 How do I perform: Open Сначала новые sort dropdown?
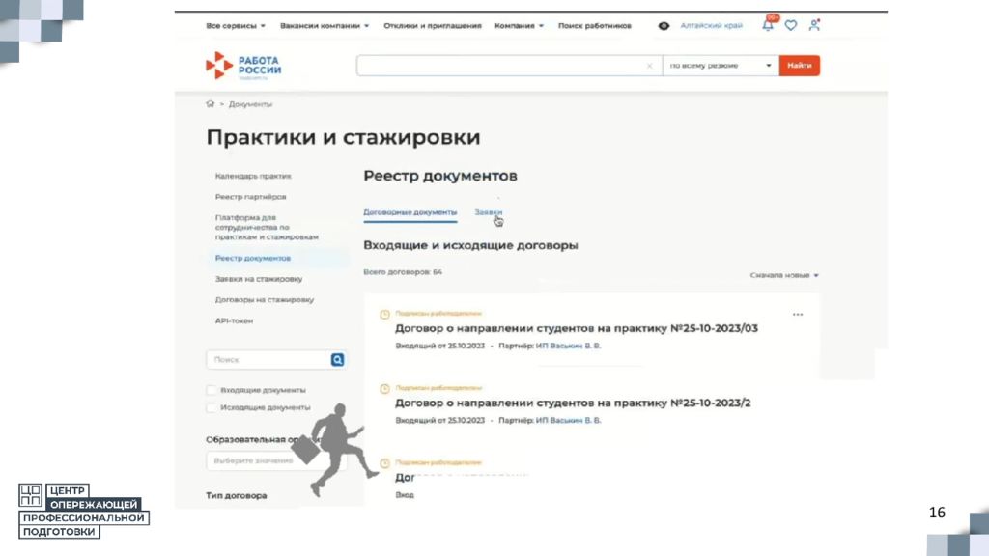pyautogui.click(x=784, y=275)
